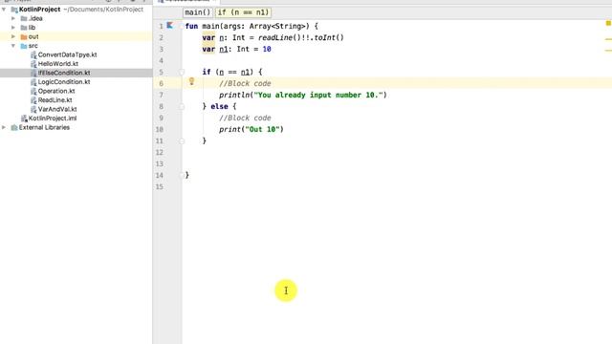The image size is (612, 344).
Task: Expand the .idea folder arrow
Action: 13,18
